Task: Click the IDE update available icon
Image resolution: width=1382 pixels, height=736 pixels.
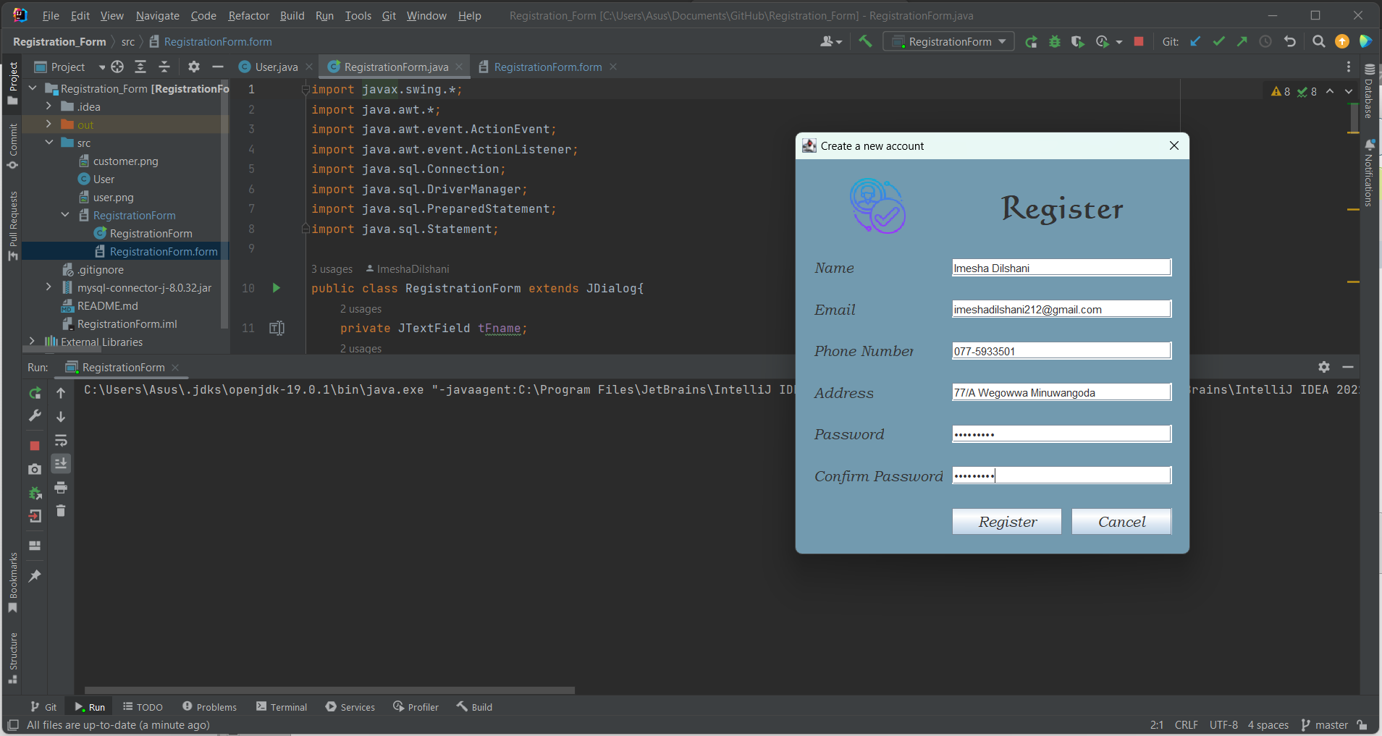Action: pos(1342,41)
